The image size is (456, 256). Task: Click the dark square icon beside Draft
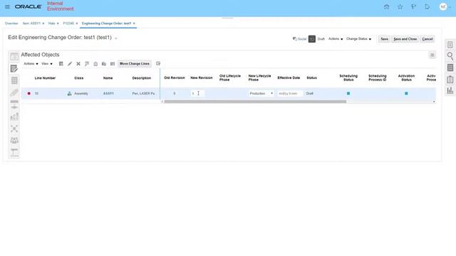tap(312, 39)
